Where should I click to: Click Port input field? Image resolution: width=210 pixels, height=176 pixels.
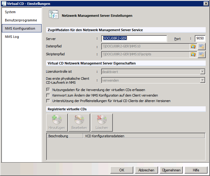point(200,38)
